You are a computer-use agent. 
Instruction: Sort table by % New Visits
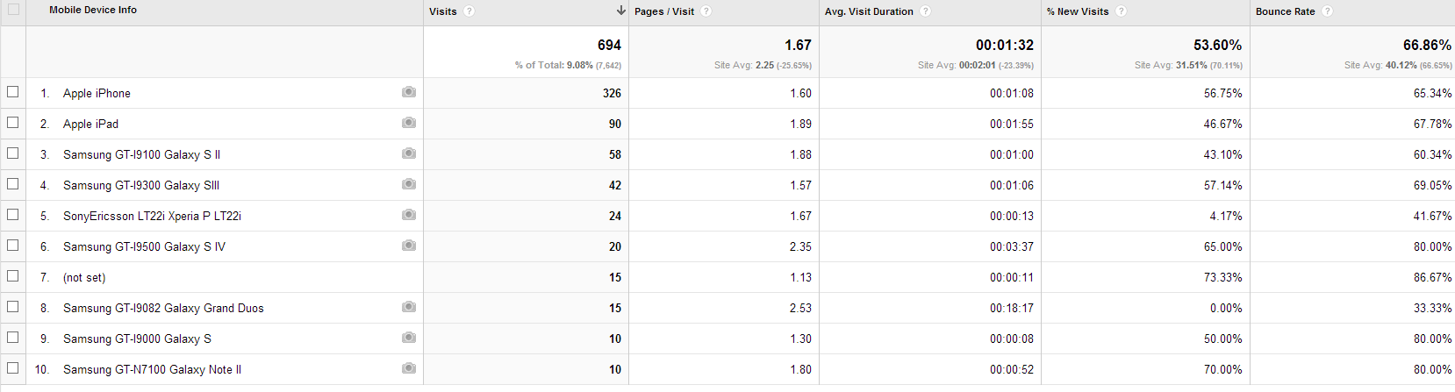coord(1078,11)
